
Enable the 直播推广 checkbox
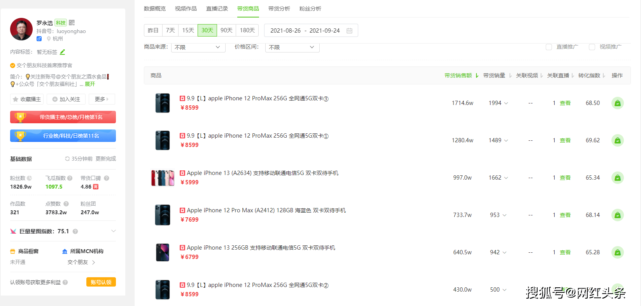point(549,47)
